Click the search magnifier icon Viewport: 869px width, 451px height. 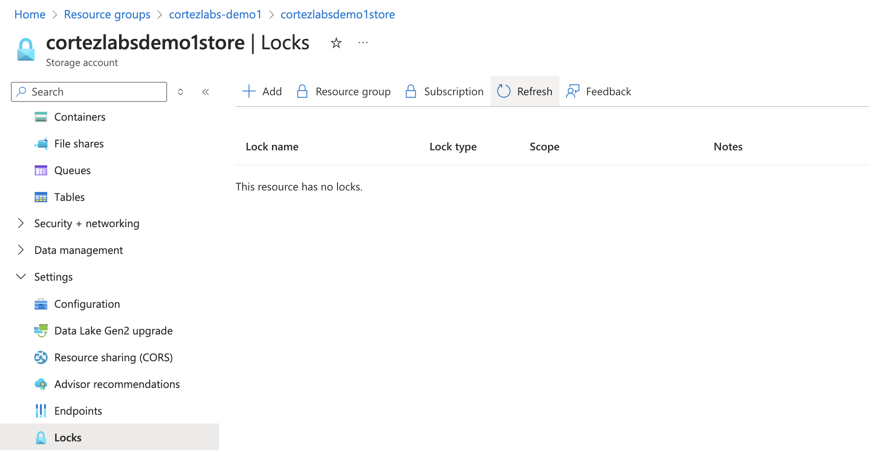[x=21, y=91]
